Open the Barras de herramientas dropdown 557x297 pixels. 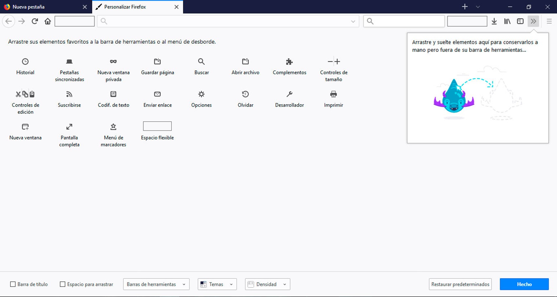coord(156,284)
